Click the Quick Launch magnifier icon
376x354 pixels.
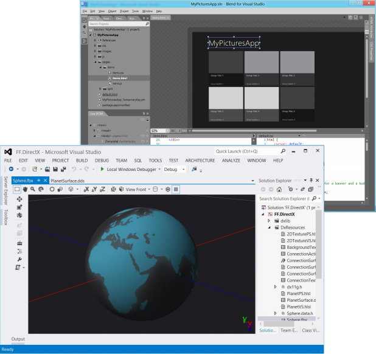tap(283, 151)
